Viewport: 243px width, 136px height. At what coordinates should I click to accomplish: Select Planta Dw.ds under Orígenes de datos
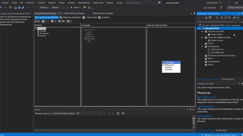216,34
